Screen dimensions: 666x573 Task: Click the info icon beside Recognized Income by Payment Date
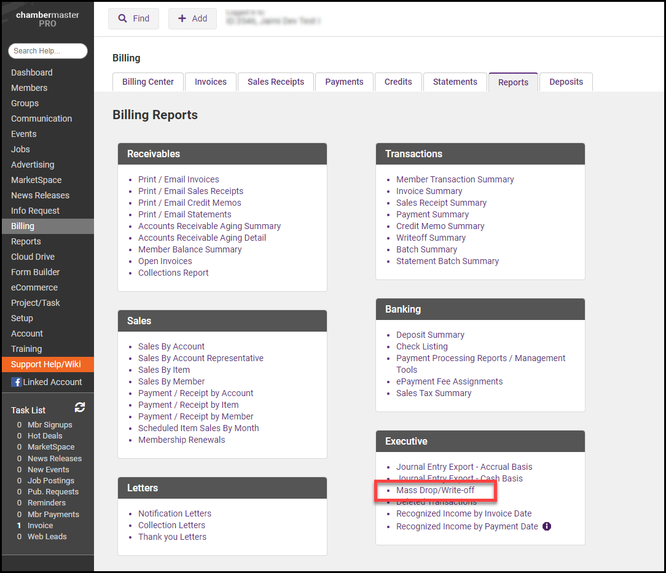click(547, 526)
